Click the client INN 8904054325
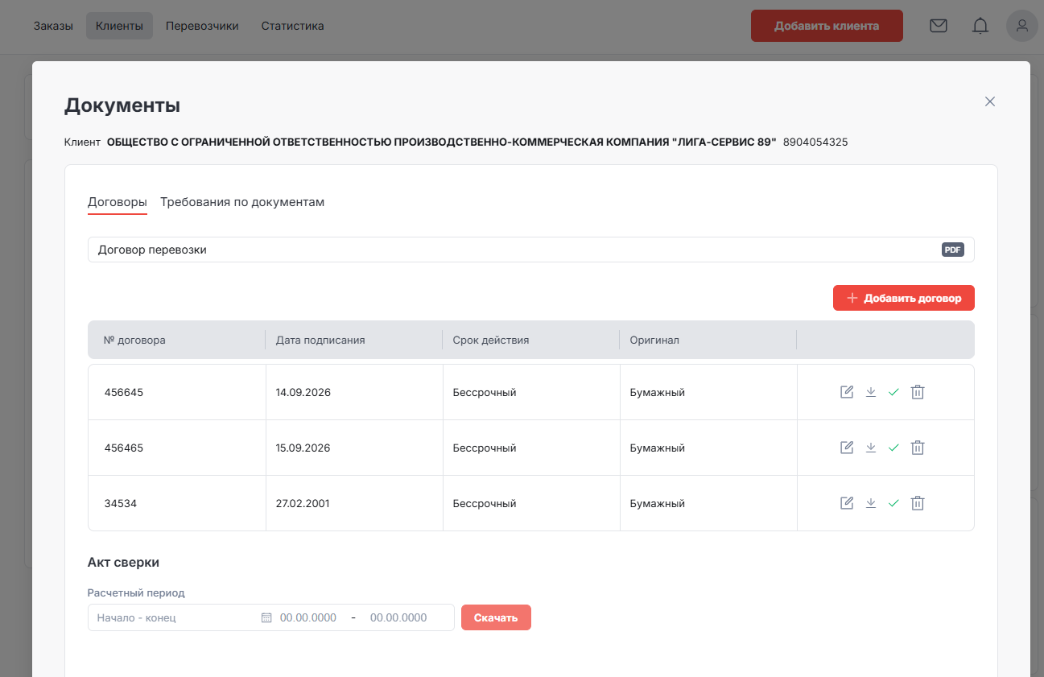This screenshot has height=677, width=1044. (x=815, y=142)
